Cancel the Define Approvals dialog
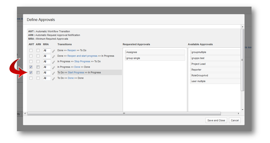 235,120
